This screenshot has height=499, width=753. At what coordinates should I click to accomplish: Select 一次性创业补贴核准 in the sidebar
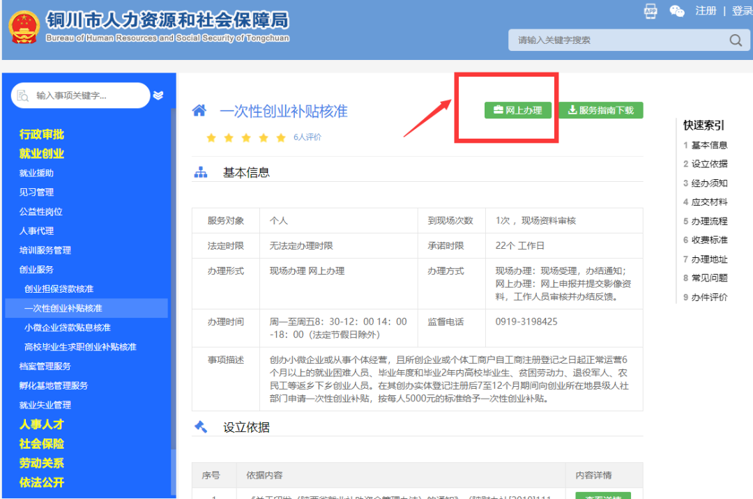click(x=86, y=308)
